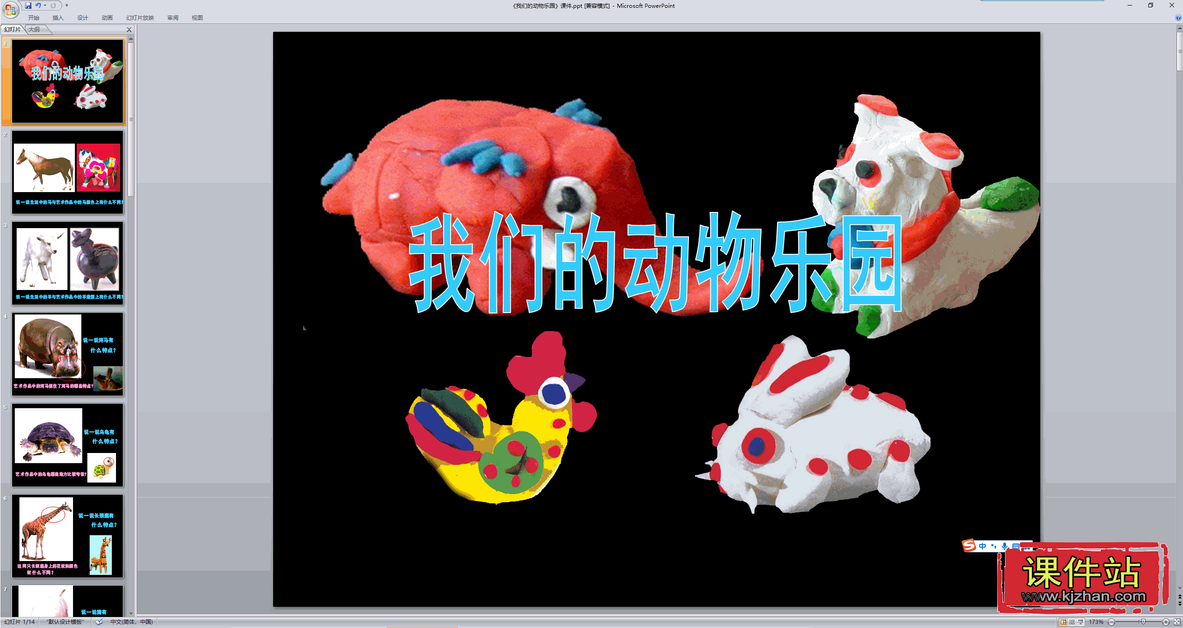Click the 173% zoom level button

1096,622
